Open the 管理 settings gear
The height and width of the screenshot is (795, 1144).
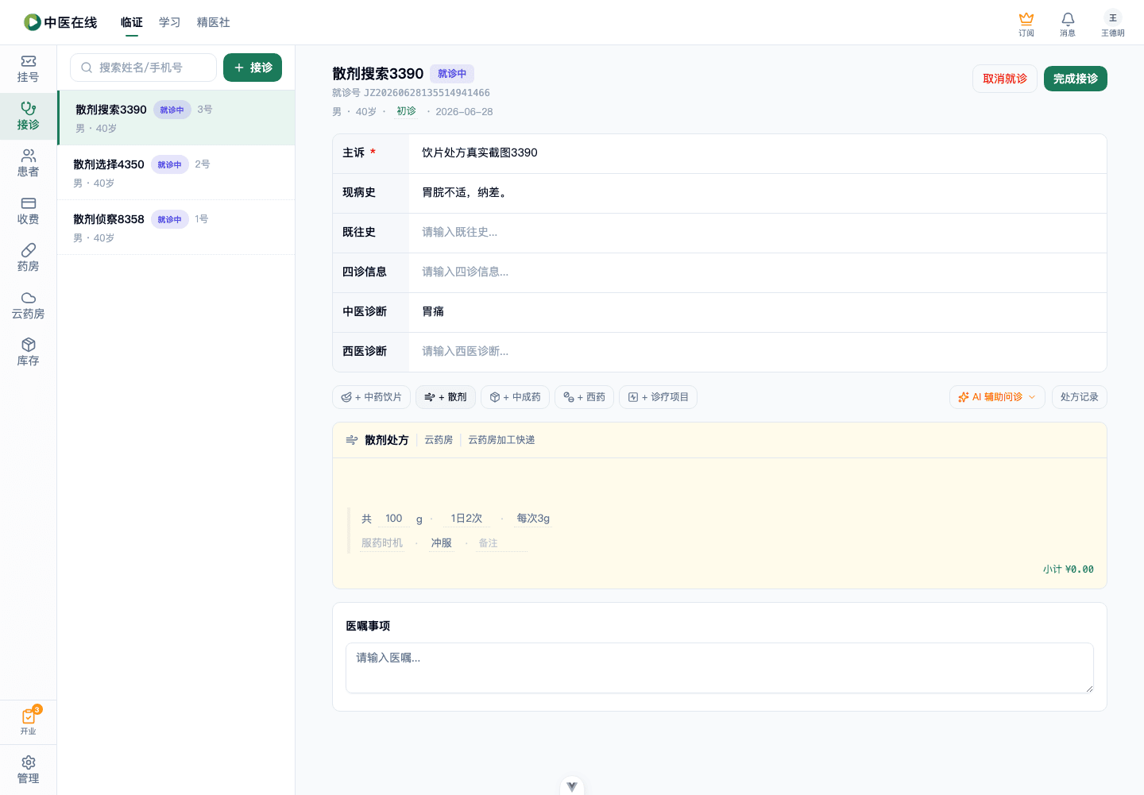pyautogui.click(x=28, y=770)
